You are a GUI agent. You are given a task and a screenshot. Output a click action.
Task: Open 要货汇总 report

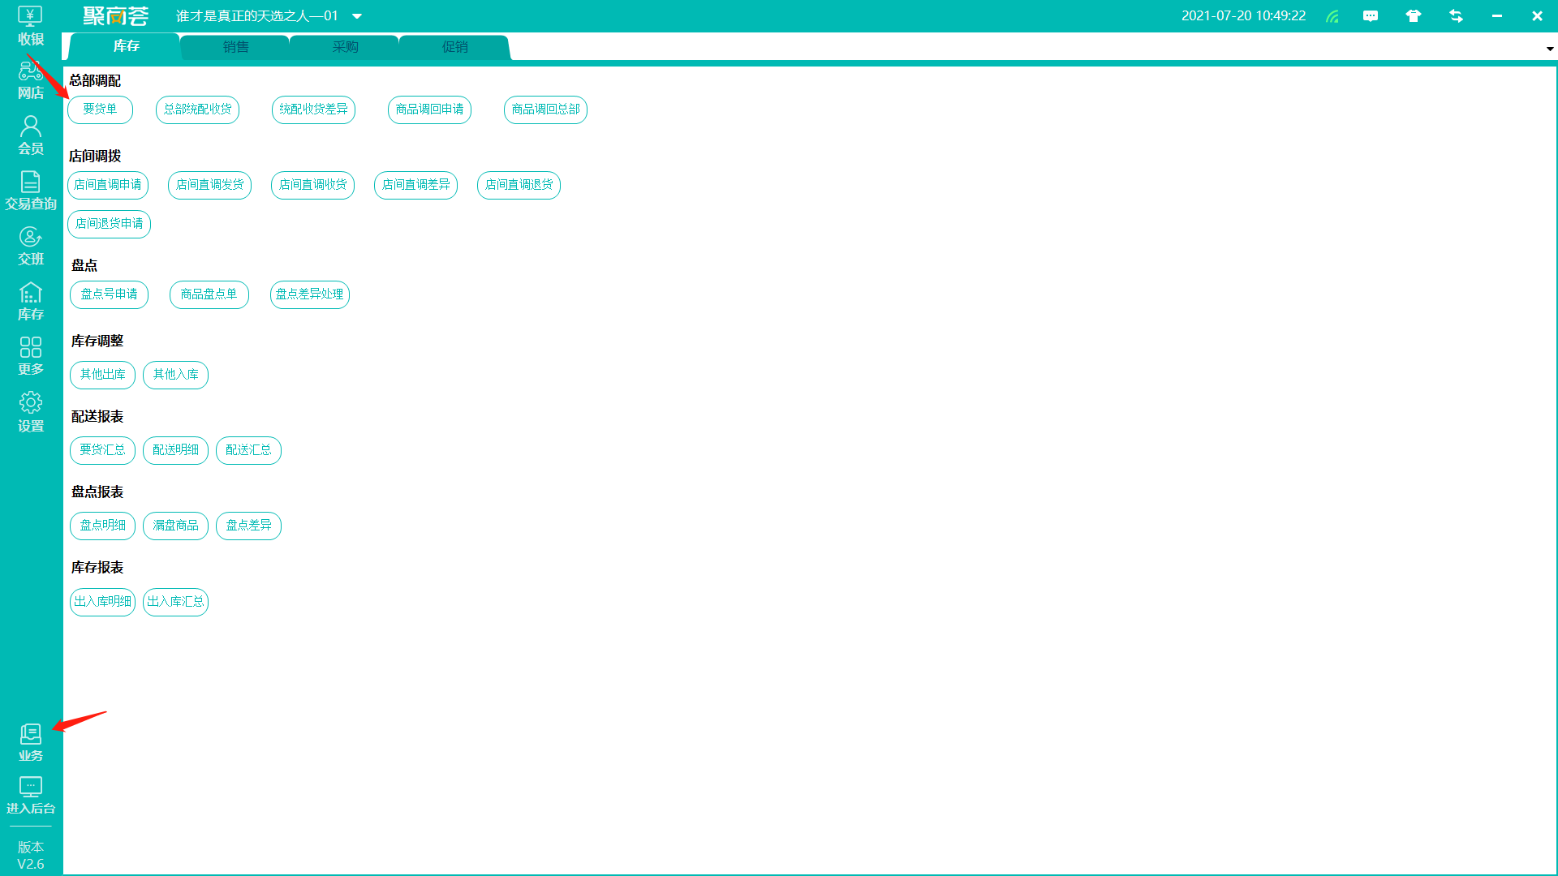click(102, 450)
